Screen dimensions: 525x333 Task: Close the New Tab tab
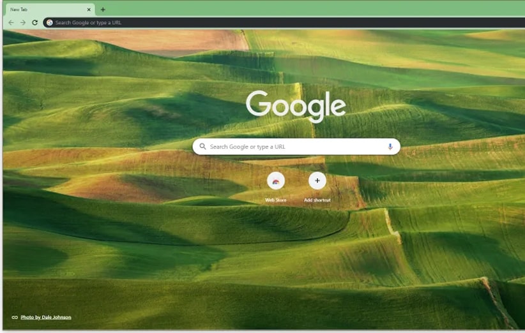pos(89,10)
